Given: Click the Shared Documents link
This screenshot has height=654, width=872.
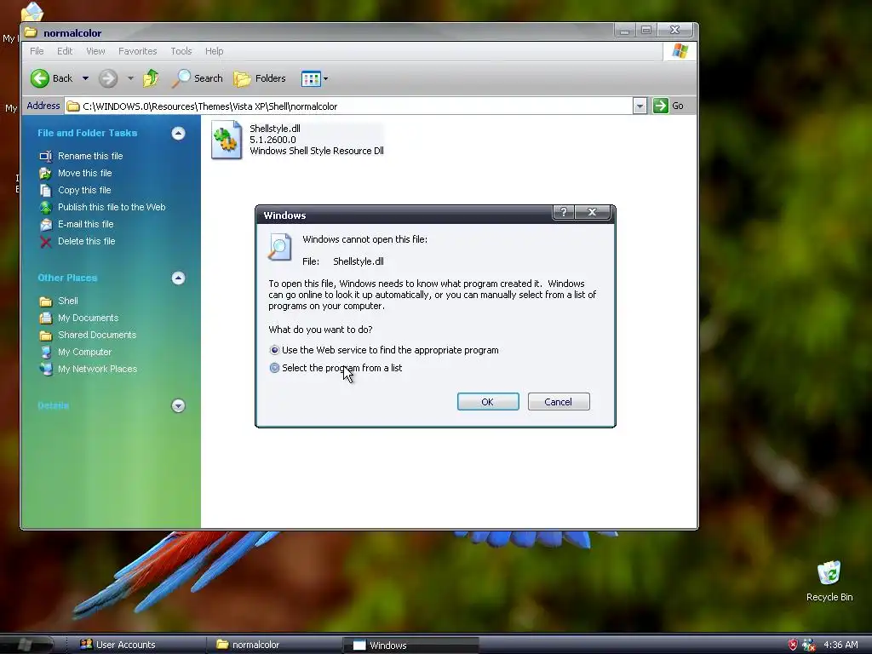Looking at the screenshot, I should [x=97, y=336].
